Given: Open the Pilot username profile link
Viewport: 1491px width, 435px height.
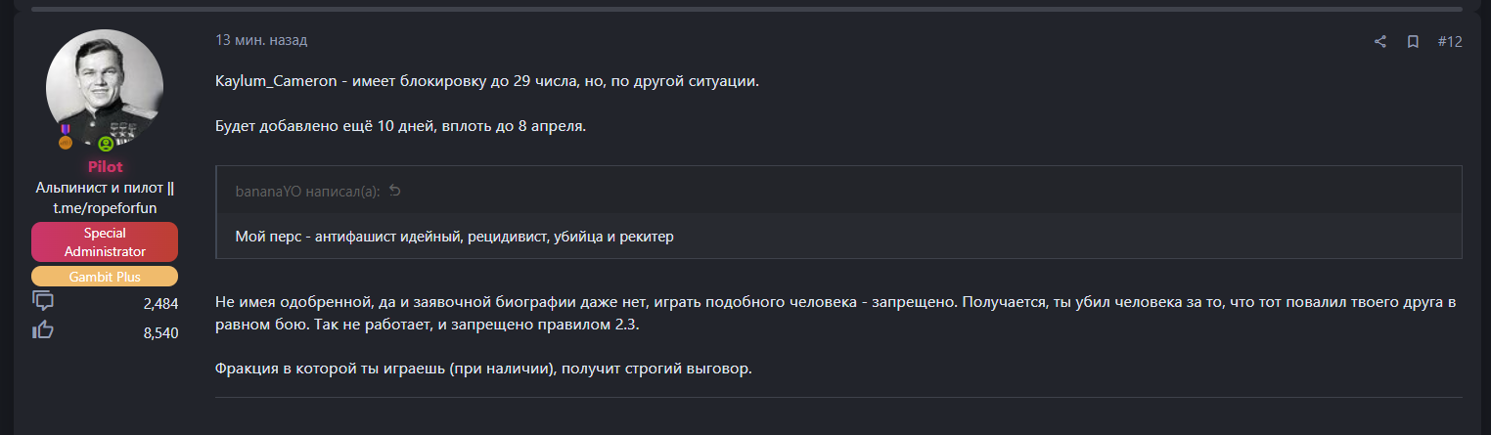Looking at the screenshot, I should [105, 166].
